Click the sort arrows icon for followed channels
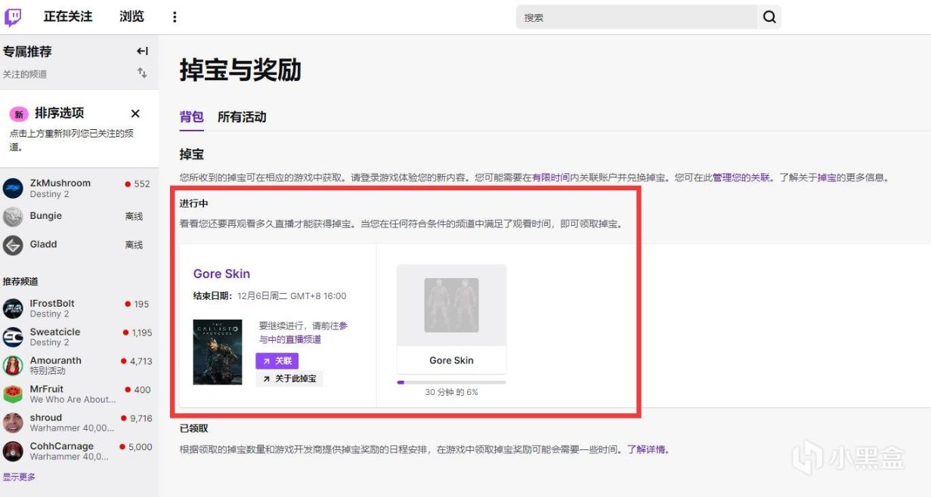Screen dimensions: 931x497 [142, 73]
